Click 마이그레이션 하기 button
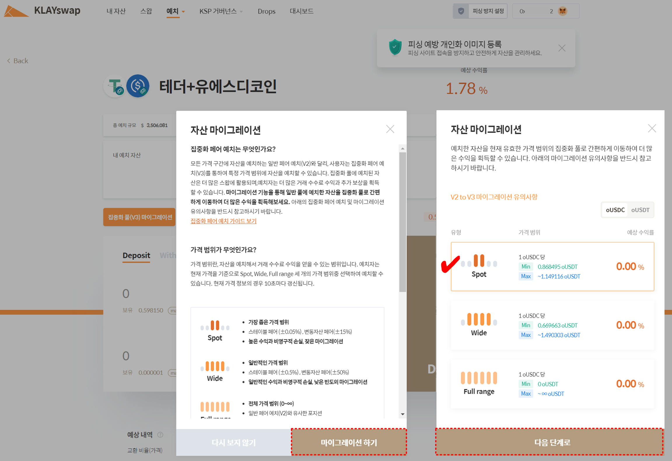 click(x=349, y=442)
